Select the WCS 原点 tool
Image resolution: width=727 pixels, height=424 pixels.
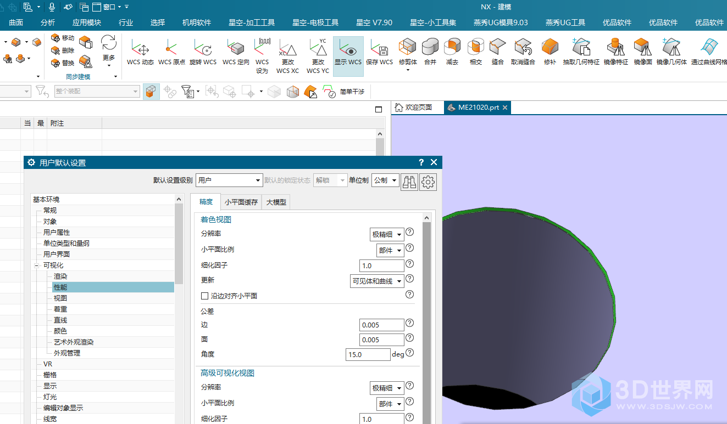point(171,52)
